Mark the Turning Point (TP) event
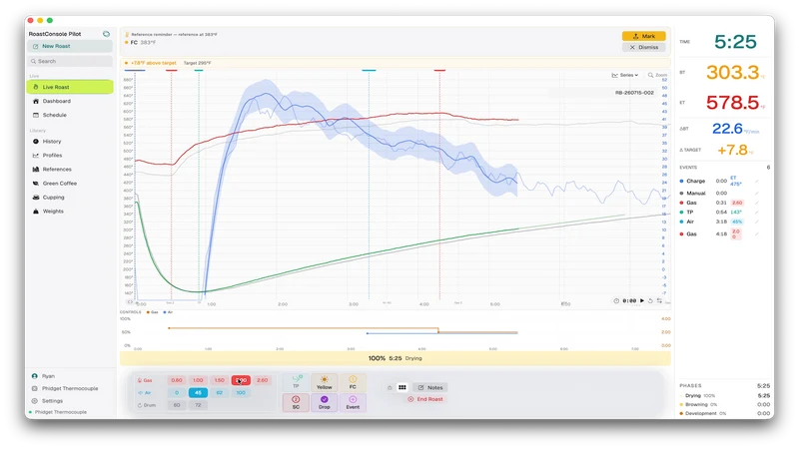Viewport: 799px width, 449px height. 296,382
